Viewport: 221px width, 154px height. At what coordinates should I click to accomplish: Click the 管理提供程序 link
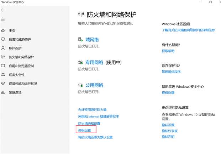click(x=171, y=72)
